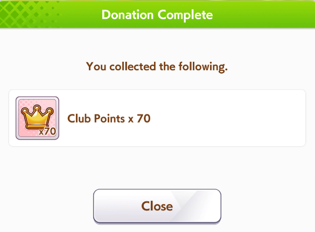Click the 'Club Points x 70' label

pyautogui.click(x=109, y=118)
